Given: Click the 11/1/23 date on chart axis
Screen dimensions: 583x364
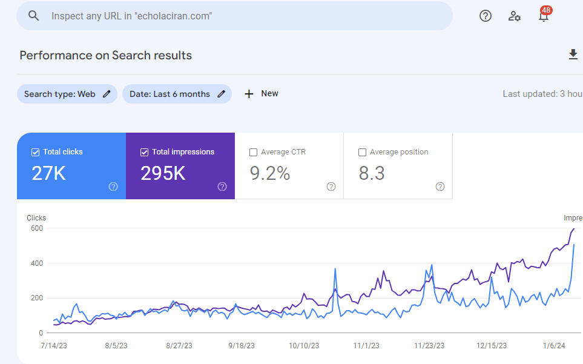Looking at the screenshot, I should pyautogui.click(x=366, y=346).
